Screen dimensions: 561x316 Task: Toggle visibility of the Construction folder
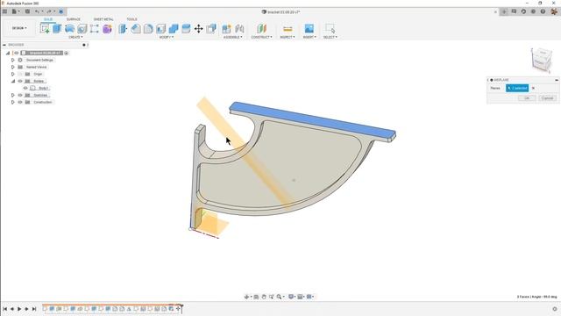pos(20,102)
